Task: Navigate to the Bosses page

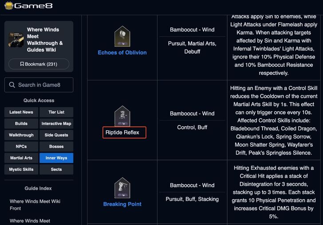Action: pyautogui.click(x=56, y=147)
